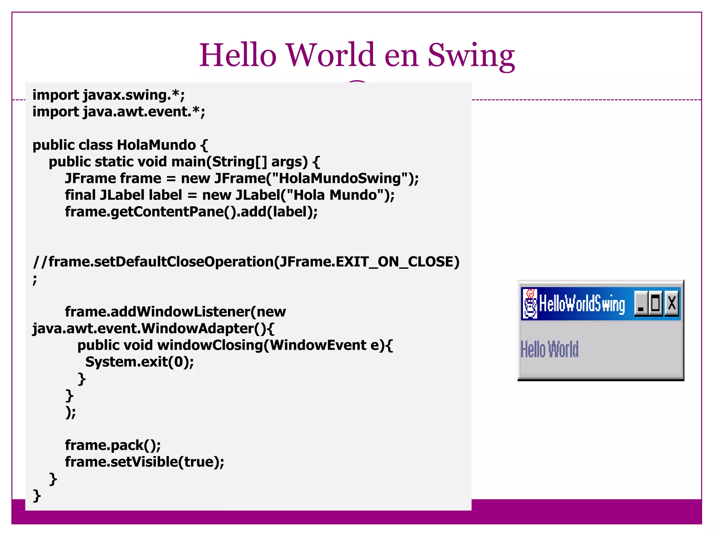Click the line 'public class HolaMundo {'
Viewport: 714px width, 536px height.
coord(120,145)
